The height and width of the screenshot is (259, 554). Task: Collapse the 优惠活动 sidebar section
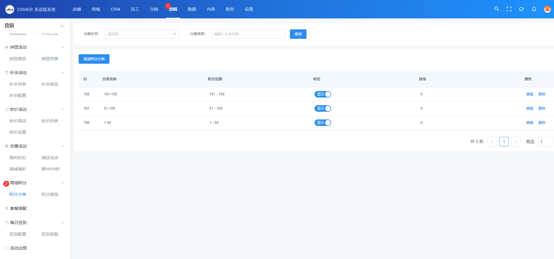pos(63,146)
